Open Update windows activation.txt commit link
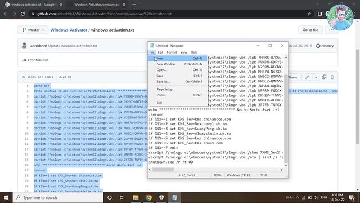 [73, 46]
